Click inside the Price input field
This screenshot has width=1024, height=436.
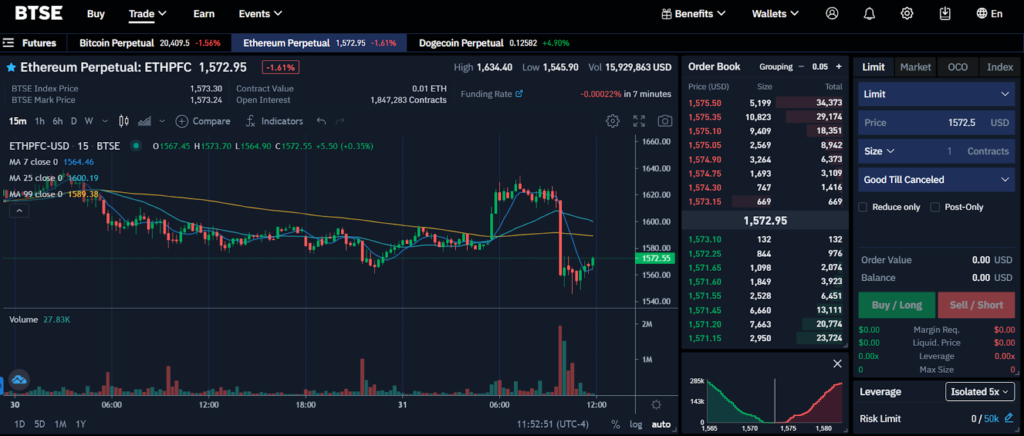[936, 122]
